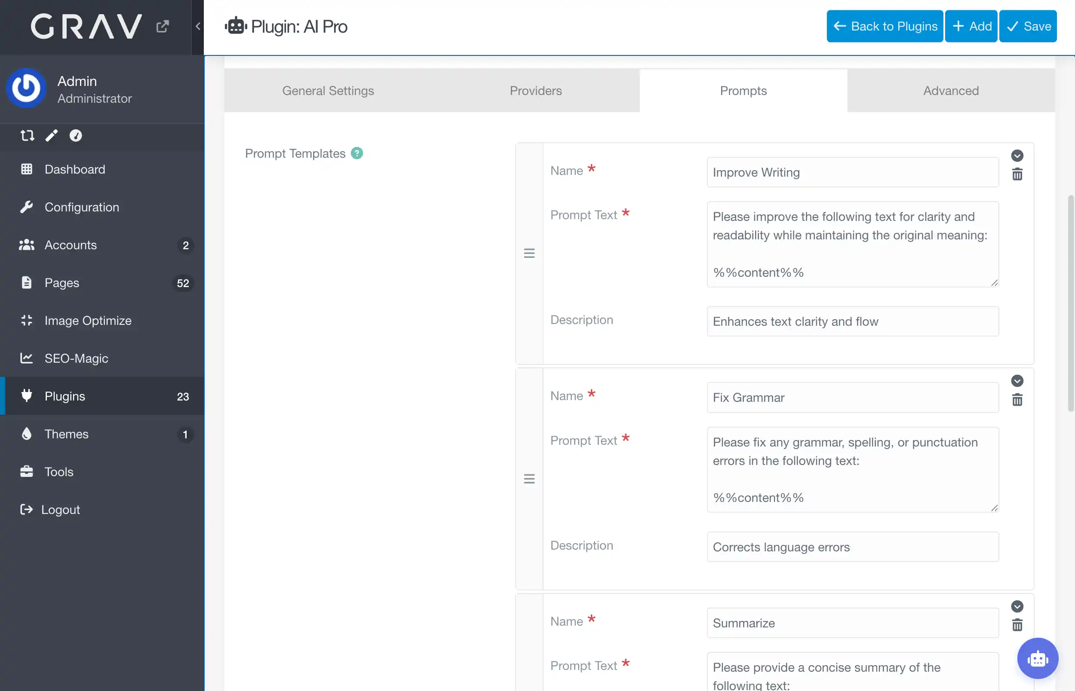Delete the Improve Writing prompt template
The height and width of the screenshot is (691, 1075).
point(1017,174)
